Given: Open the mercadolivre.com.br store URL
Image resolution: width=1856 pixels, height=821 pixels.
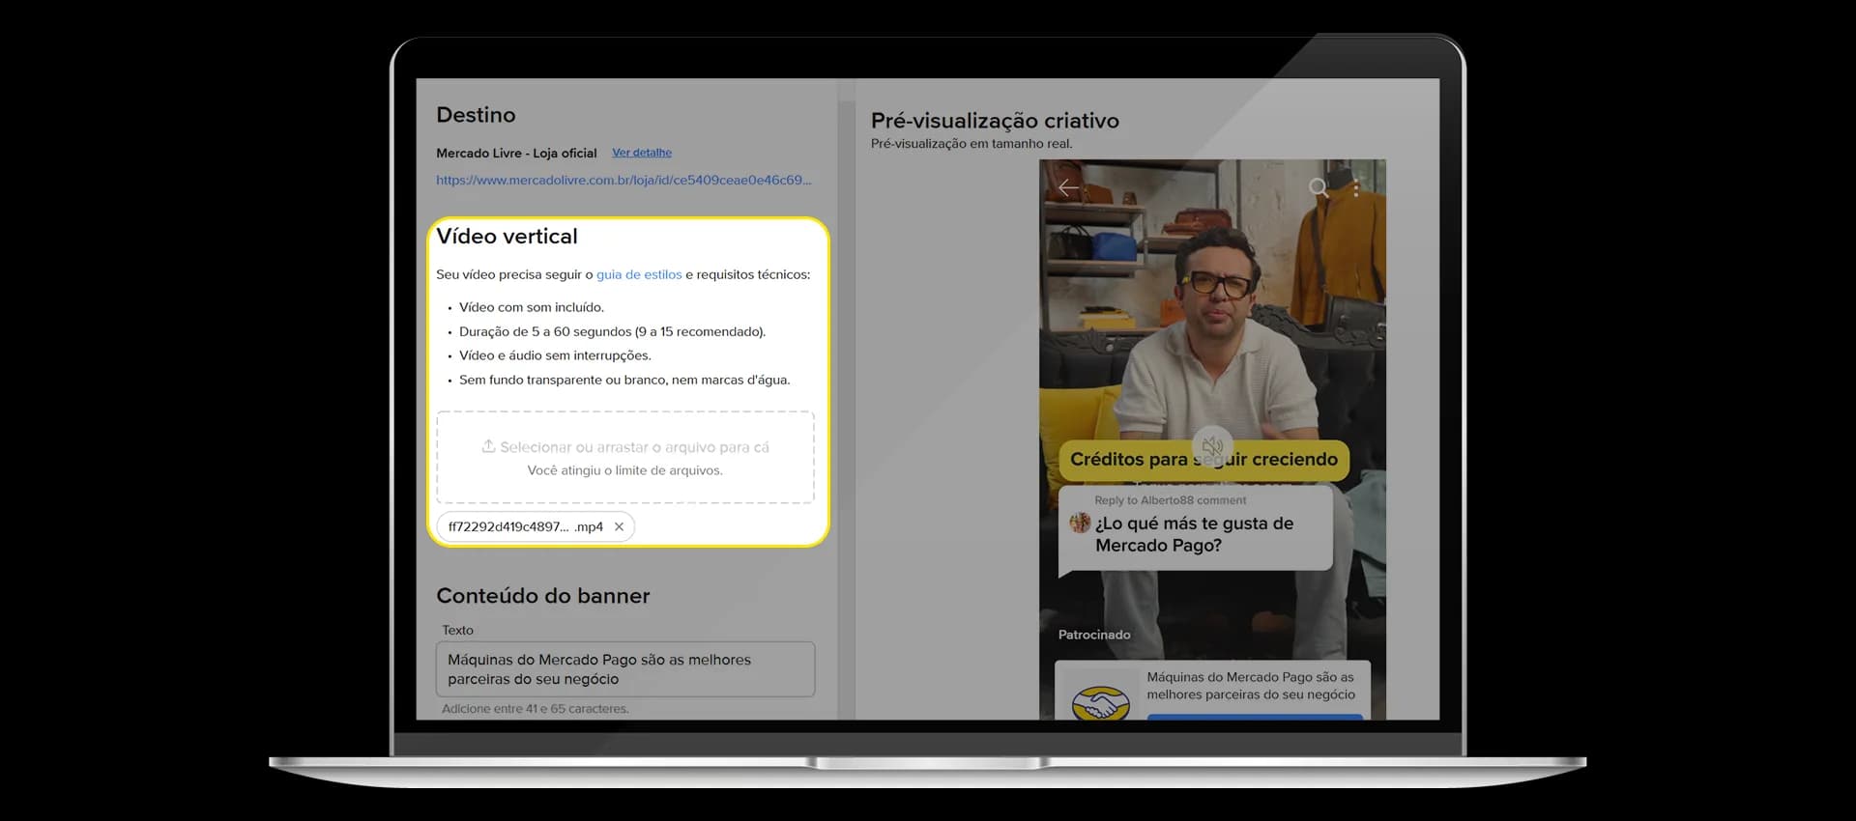Looking at the screenshot, I should 623,180.
